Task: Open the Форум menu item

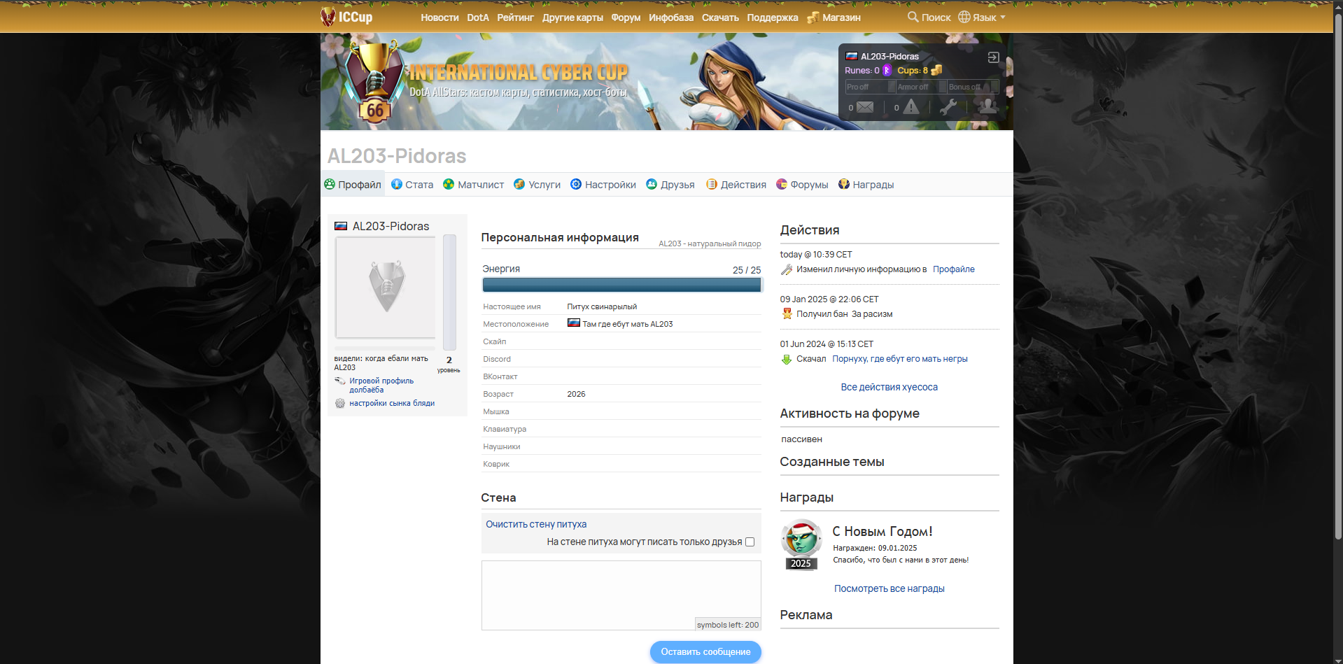Action: (x=626, y=17)
